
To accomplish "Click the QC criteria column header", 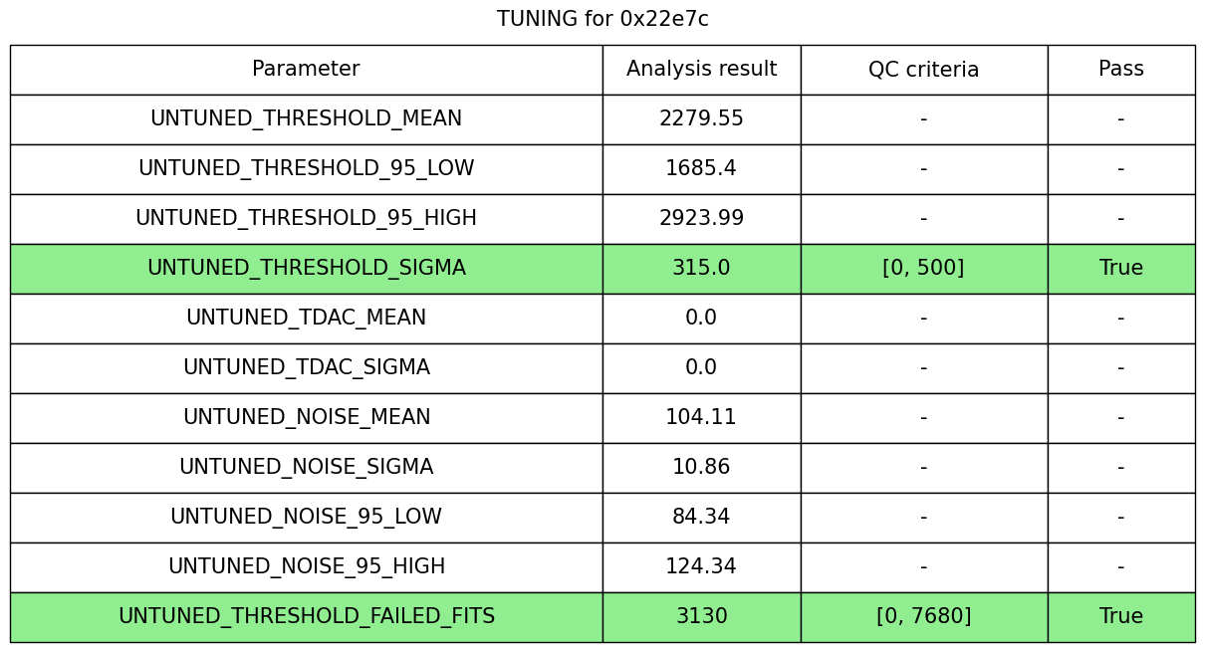I will 923,70.
